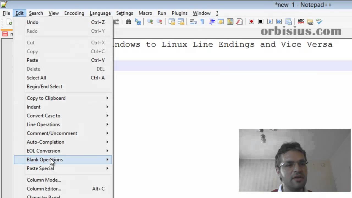Click the Replace toolbar icon
The width and height of the screenshot is (352, 198).
tap(138, 22)
